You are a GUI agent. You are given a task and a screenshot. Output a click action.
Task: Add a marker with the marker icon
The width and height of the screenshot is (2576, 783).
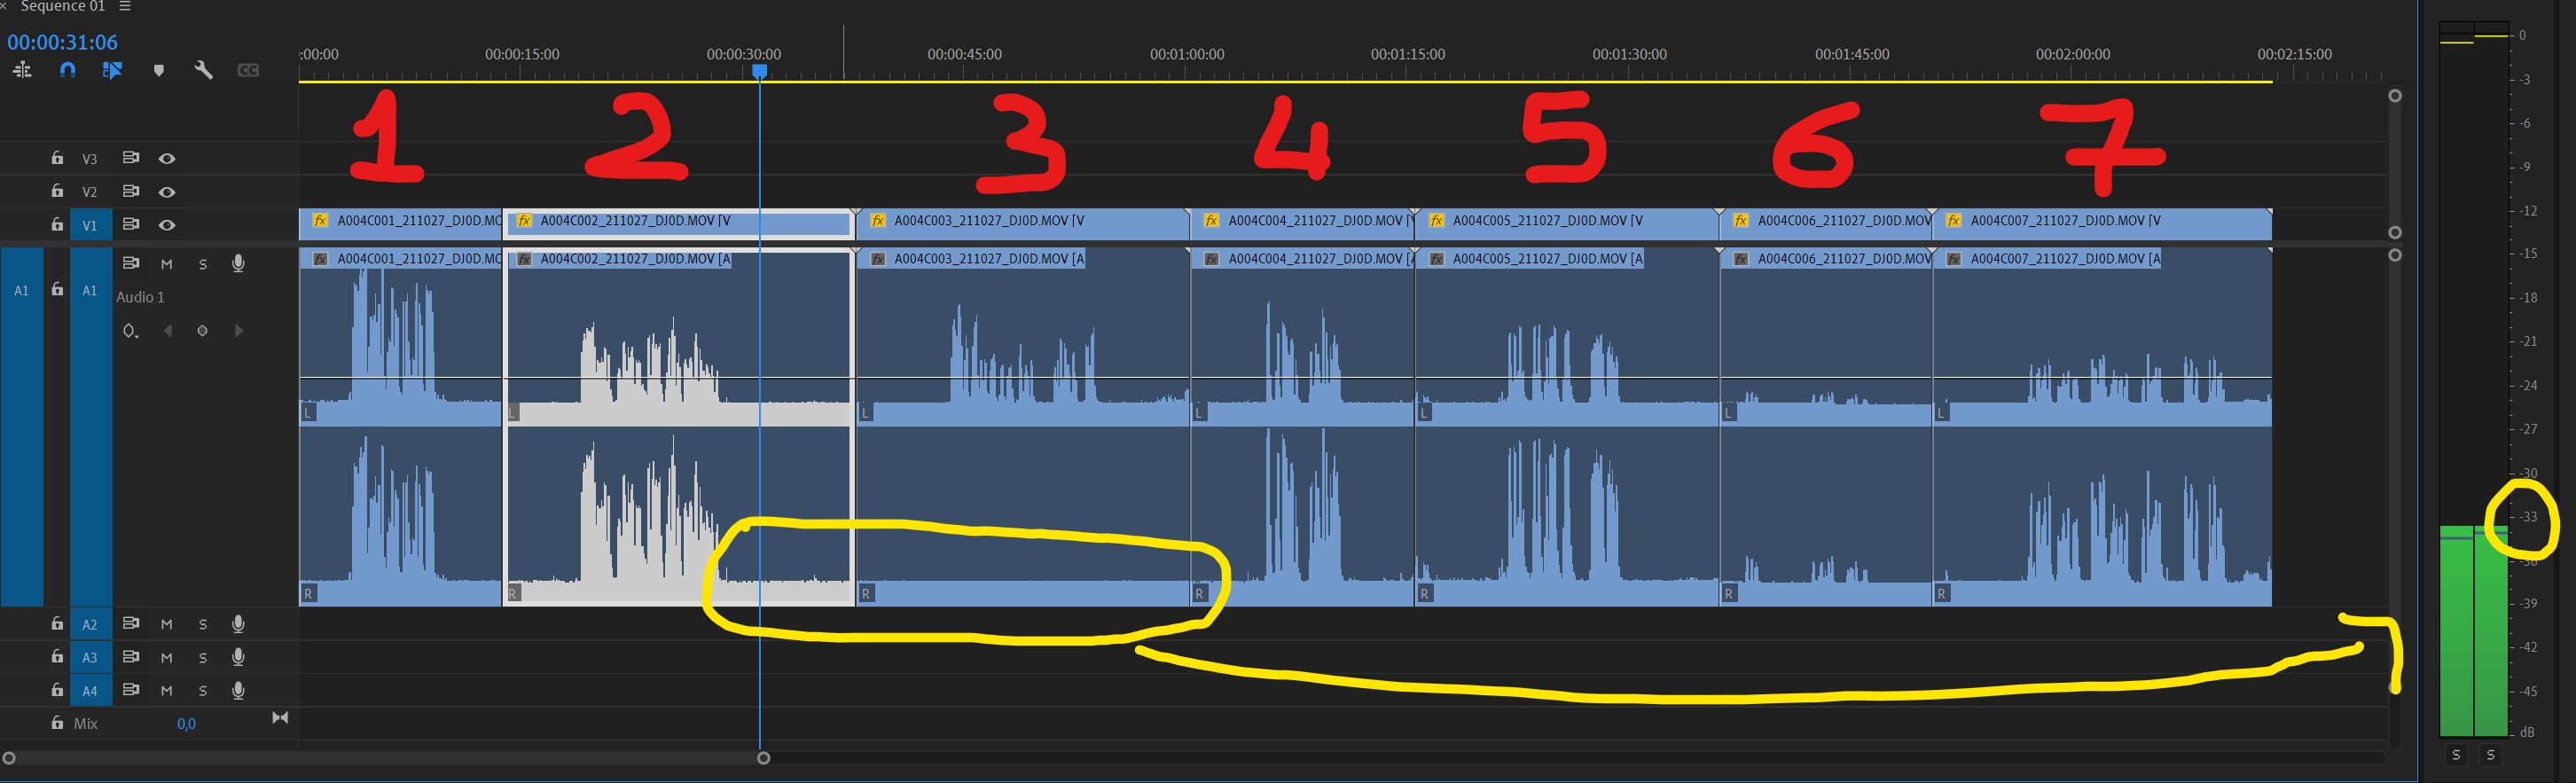coord(158,71)
